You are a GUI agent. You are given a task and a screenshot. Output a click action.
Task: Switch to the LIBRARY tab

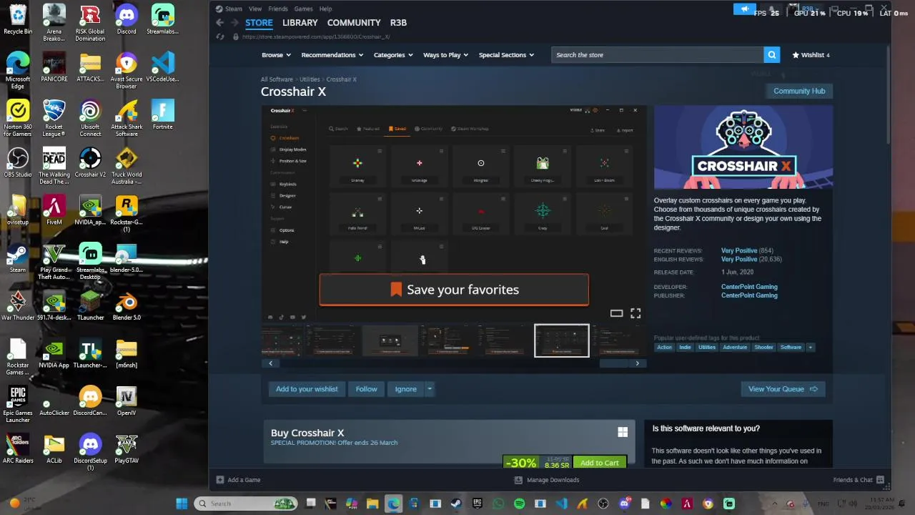(300, 23)
